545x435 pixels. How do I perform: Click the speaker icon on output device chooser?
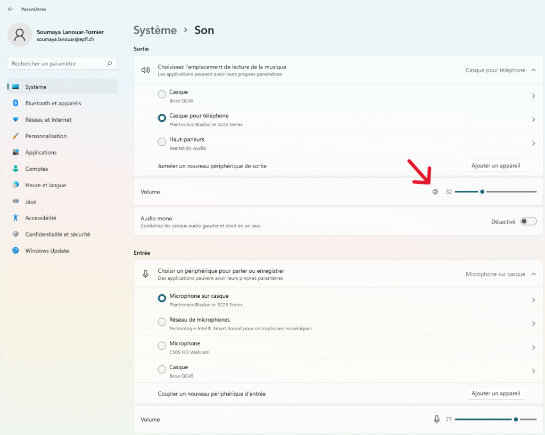[x=145, y=70]
